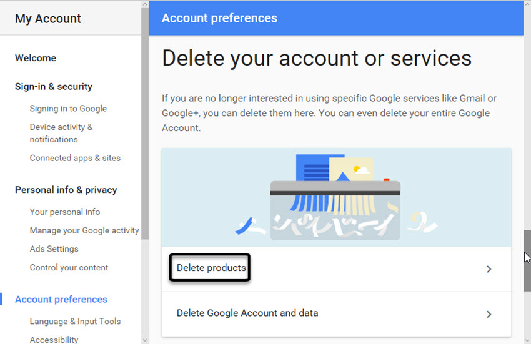Click the main page scrollbar thumb
The height and width of the screenshot is (344, 531).
(527, 260)
